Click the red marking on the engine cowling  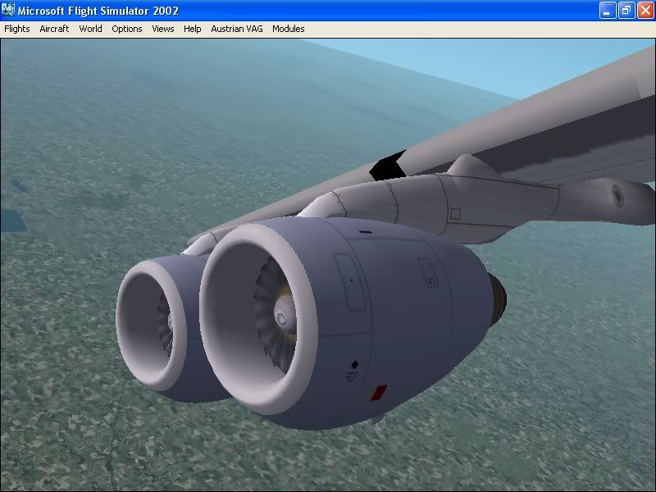tap(378, 392)
